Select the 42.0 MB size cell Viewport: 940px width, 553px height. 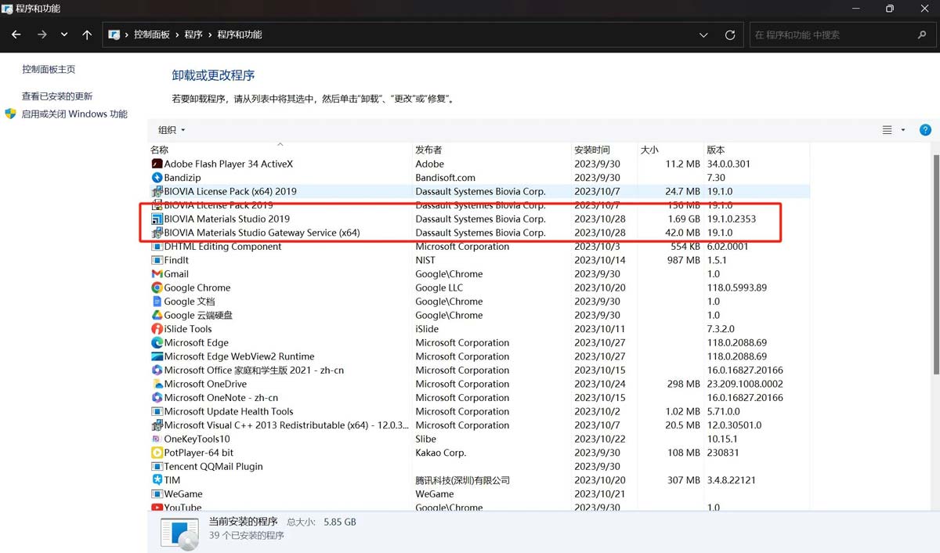point(681,233)
